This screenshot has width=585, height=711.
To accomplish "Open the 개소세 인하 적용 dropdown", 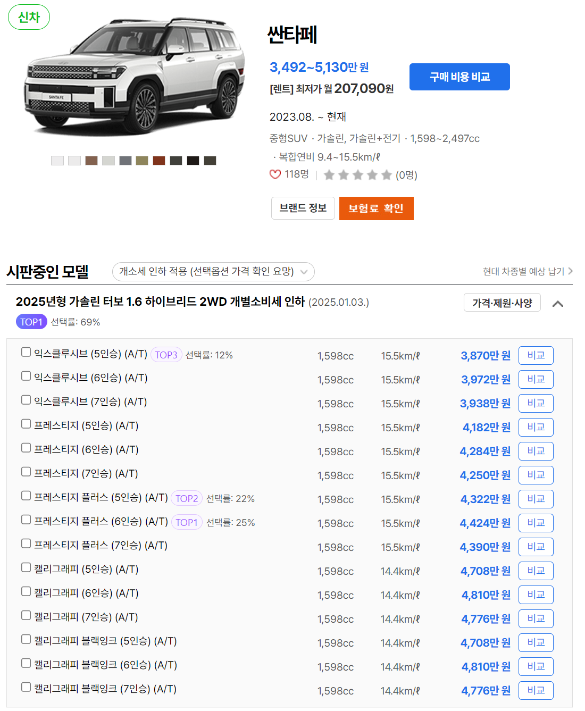I will click(x=213, y=272).
